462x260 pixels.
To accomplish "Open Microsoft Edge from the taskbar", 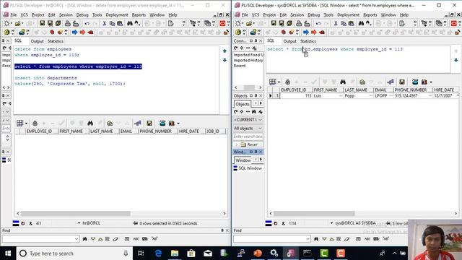I will tap(158, 253).
